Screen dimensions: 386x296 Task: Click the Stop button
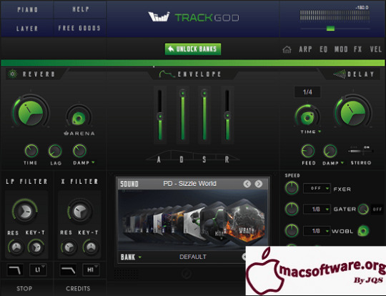[24, 288]
